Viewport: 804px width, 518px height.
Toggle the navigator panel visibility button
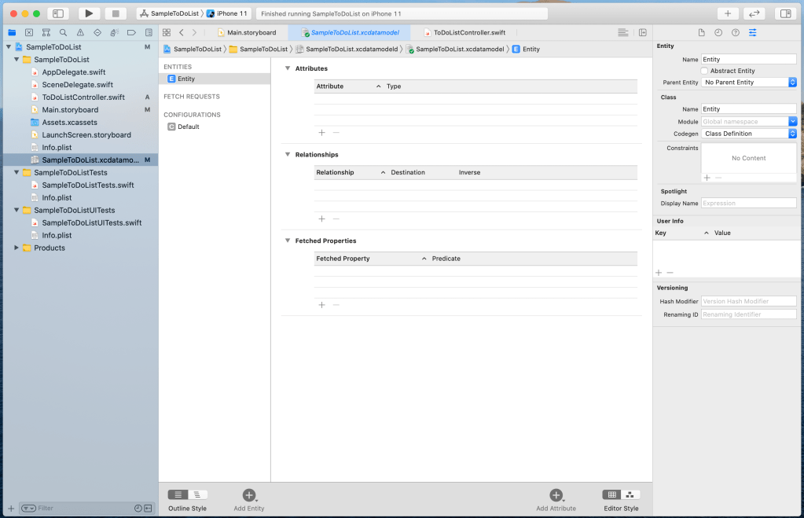tap(58, 13)
